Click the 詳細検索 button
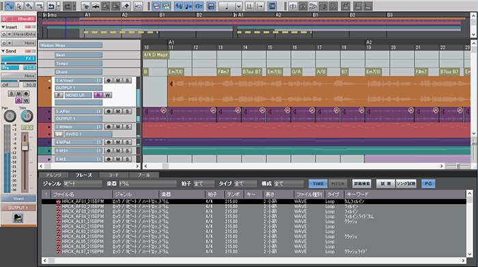478x267 pixels. [x=362, y=184]
